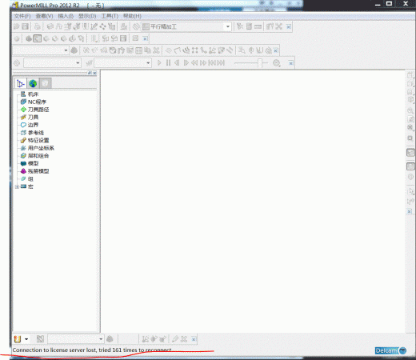Select the highlighted shading mode icon in ViewMill toolbar
Viewport: 416px width, 360px height.
click(38, 38)
